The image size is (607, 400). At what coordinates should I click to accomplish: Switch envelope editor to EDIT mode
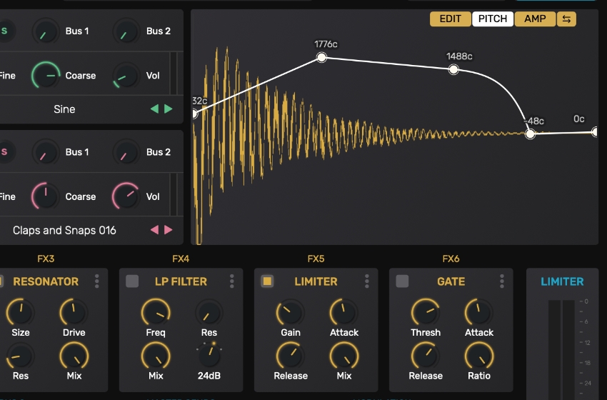coord(450,19)
